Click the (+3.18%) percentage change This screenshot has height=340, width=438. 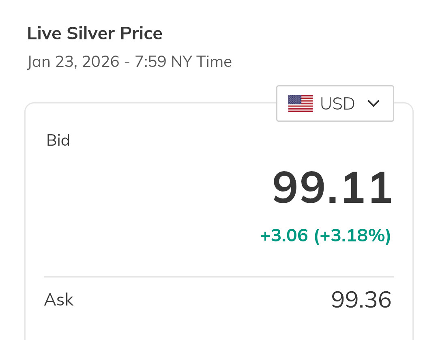pyautogui.click(x=352, y=236)
